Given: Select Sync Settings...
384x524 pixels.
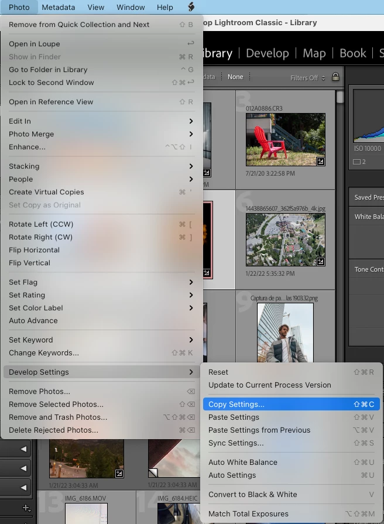Looking at the screenshot, I should pos(291,443).
